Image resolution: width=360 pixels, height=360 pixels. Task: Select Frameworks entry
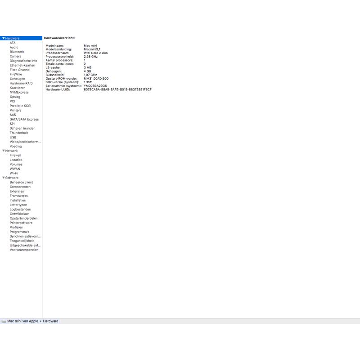point(18,196)
